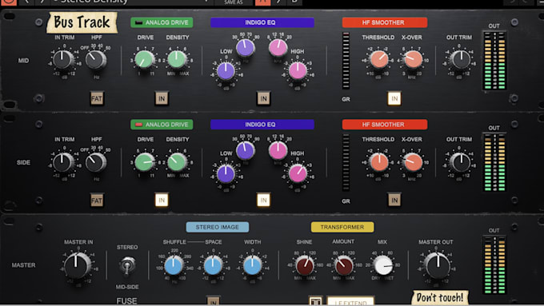Click the Mid GR gain reduction meter

[346, 61]
